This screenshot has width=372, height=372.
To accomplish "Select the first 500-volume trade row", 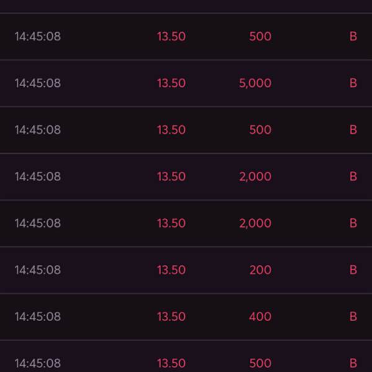I will point(186,37).
